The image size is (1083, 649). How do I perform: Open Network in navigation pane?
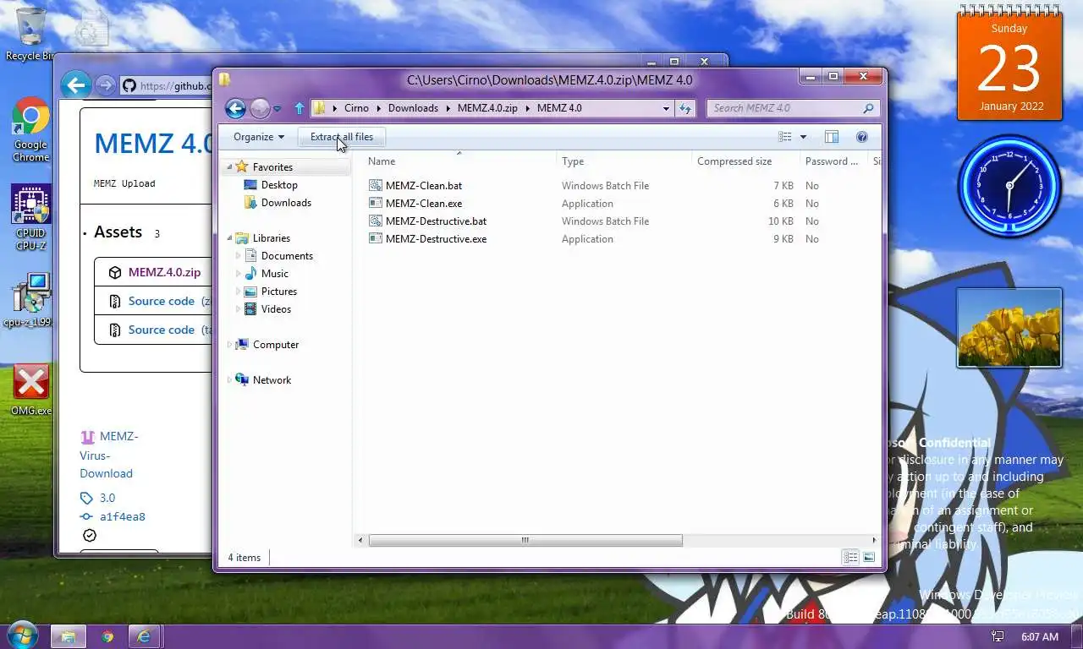pos(272,380)
